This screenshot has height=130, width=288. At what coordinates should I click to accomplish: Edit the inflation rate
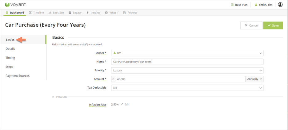pyautogui.click(x=125, y=105)
